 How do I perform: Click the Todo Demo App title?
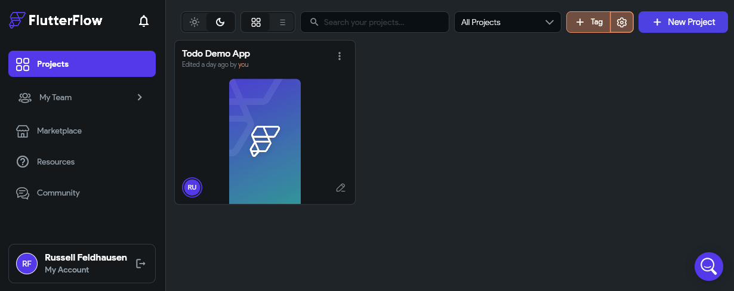tap(216, 54)
